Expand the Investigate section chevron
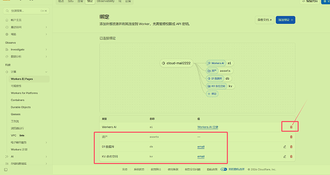 tap(46, 50)
